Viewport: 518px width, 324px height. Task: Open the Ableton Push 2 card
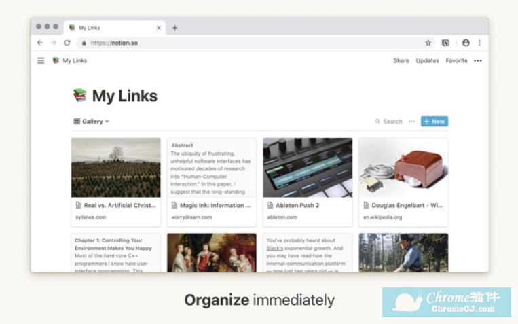pyautogui.click(x=308, y=181)
